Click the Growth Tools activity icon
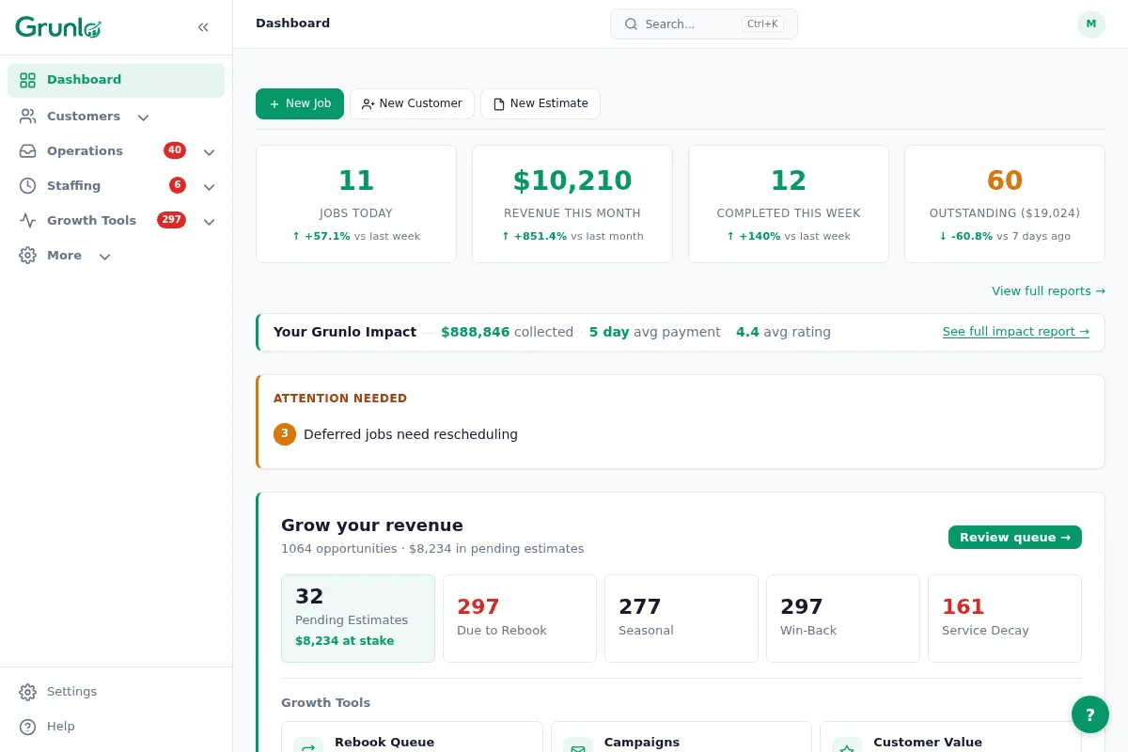 coord(28,221)
